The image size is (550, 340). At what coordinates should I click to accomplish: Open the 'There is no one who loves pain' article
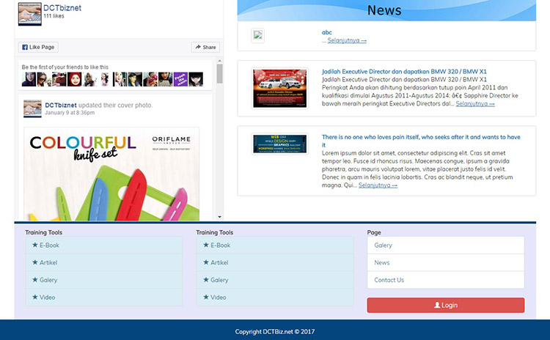421,137
